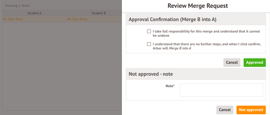The height and width of the screenshot is (115, 270).
Task: Open Mr Tyler Khan under Student B
Action: [x=77, y=19]
